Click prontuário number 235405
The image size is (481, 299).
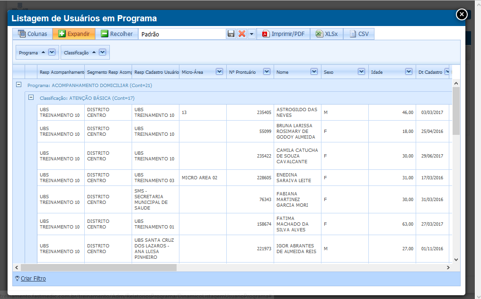(264, 113)
